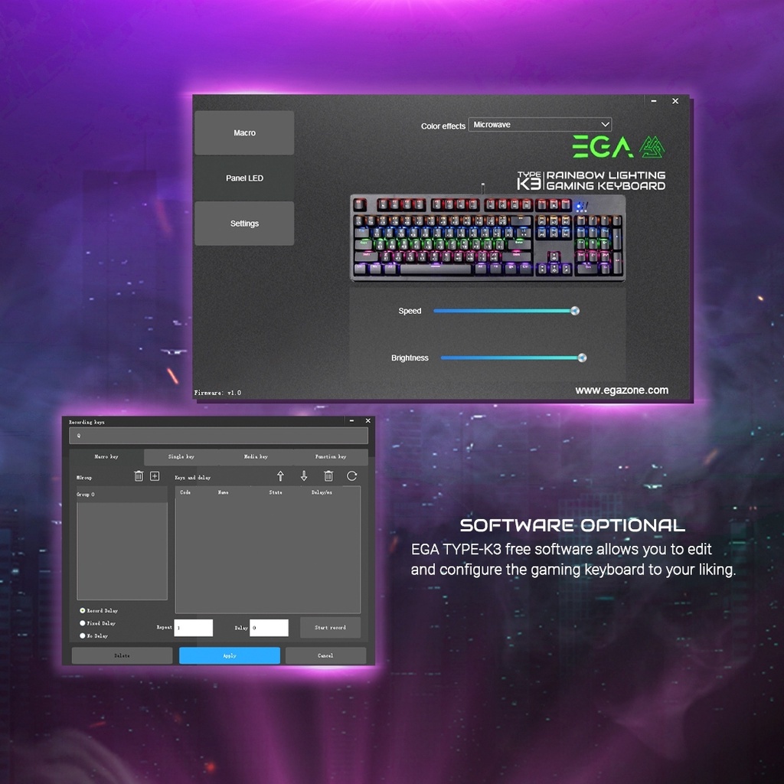This screenshot has width=784, height=784.
Task: Switch to the Media key tab
Action: [x=256, y=456]
